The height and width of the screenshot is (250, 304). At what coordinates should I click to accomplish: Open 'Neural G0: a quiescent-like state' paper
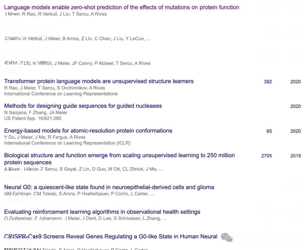click(109, 187)
